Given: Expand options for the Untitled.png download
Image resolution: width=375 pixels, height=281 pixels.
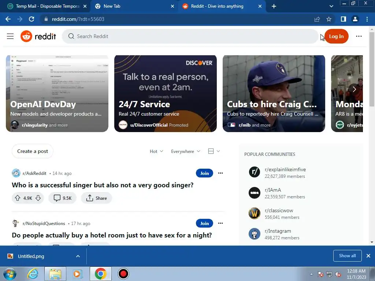Looking at the screenshot, I should click(x=78, y=256).
